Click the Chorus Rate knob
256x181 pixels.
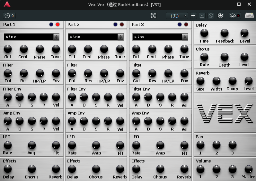click(x=204, y=57)
